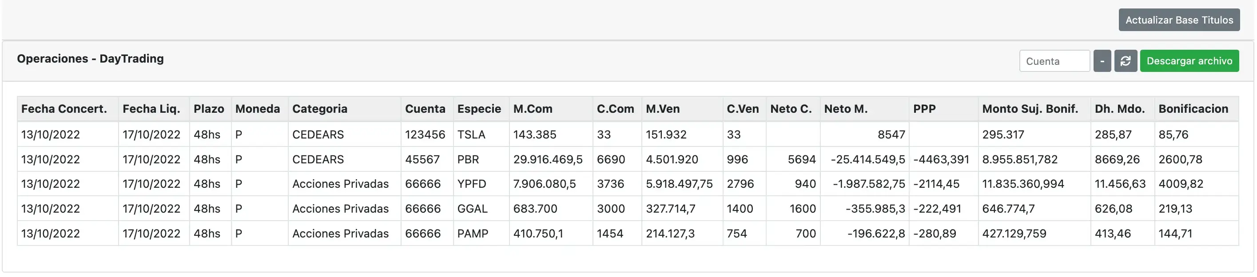Click the refresh icon button
1257x277 pixels.
click(x=1125, y=61)
